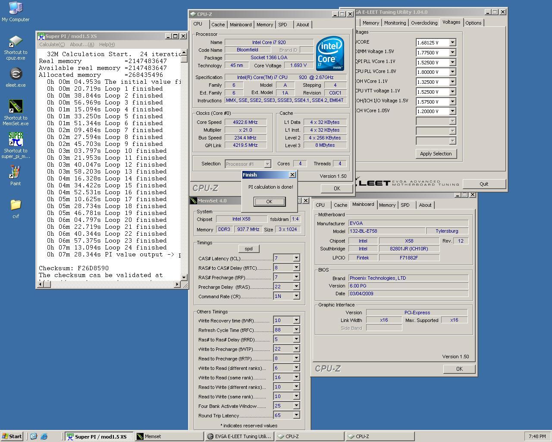
Task: Open My Computer desktop icon
Action: point(16,12)
